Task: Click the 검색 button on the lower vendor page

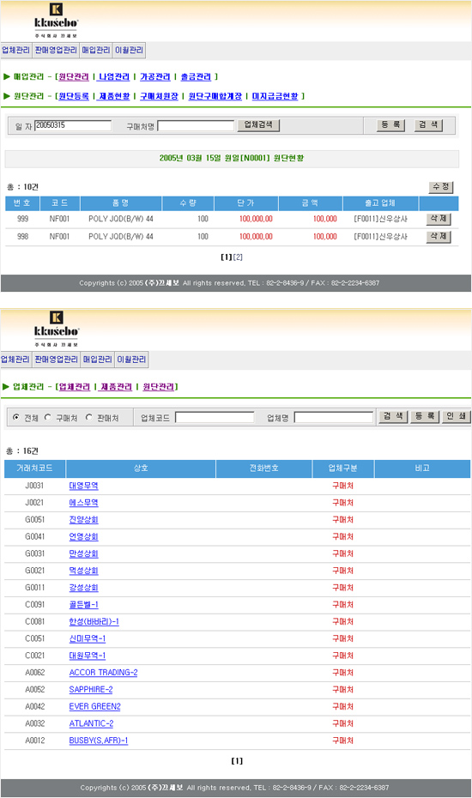Action: [x=393, y=417]
